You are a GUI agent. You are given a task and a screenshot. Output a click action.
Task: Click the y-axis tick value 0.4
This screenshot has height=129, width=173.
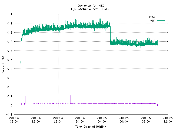click(10, 69)
